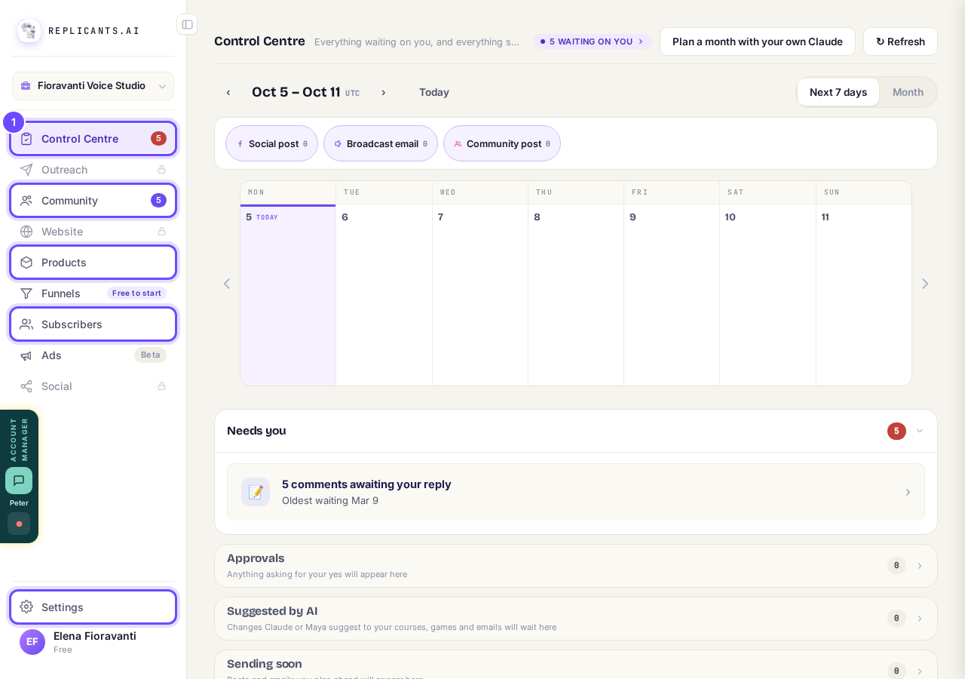This screenshot has height=679, width=965.
Task: Click the large left chevron beside the calendar
Action: point(227,284)
